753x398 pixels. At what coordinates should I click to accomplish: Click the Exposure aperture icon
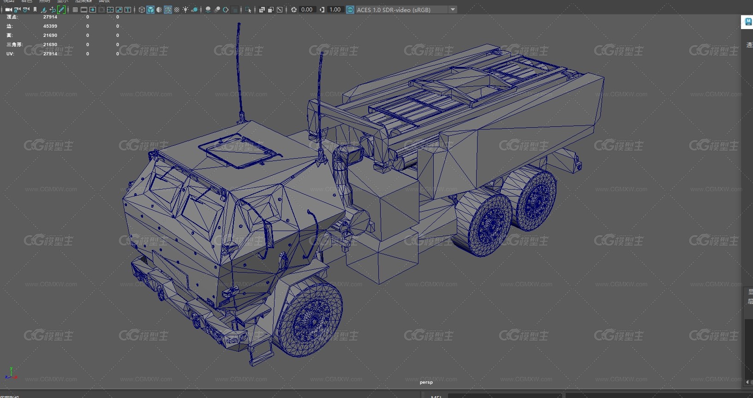point(294,10)
